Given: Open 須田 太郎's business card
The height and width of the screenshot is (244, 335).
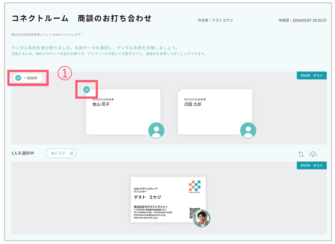Looking at the screenshot, I should [215, 112].
